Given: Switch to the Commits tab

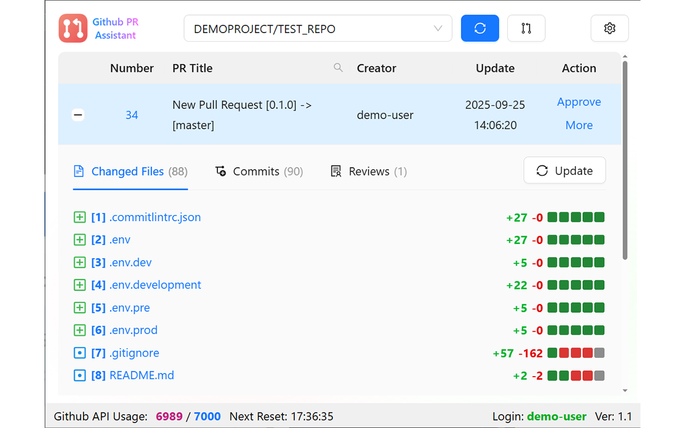Looking at the screenshot, I should click(259, 172).
